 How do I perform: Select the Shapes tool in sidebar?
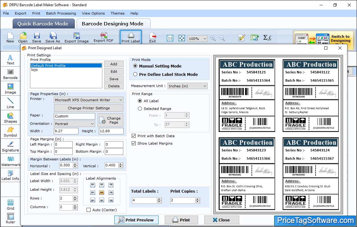[x=10, y=118]
